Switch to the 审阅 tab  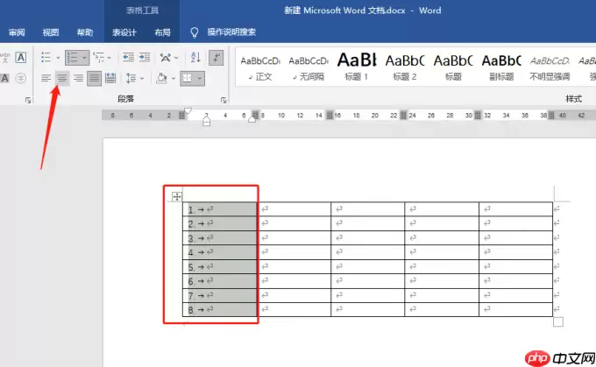[x=17, y=32]
